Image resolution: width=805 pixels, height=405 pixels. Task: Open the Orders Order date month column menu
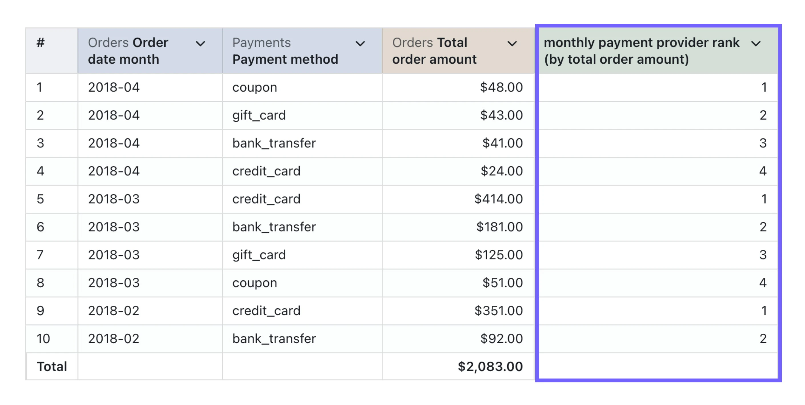point(200,43)
